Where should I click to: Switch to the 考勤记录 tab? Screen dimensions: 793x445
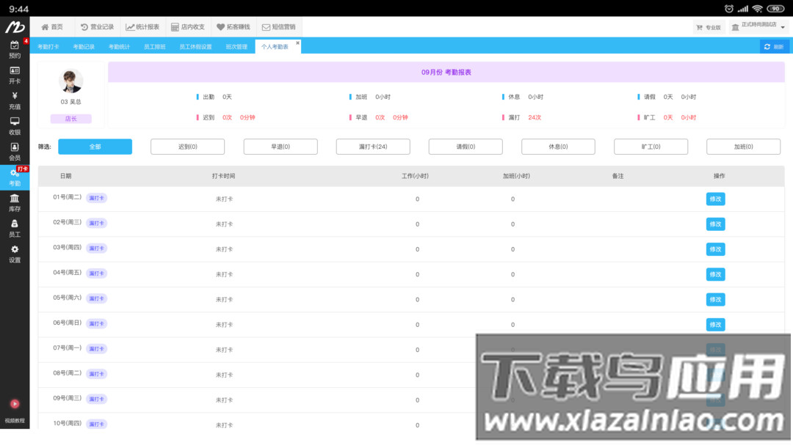[x=82, y=45]
